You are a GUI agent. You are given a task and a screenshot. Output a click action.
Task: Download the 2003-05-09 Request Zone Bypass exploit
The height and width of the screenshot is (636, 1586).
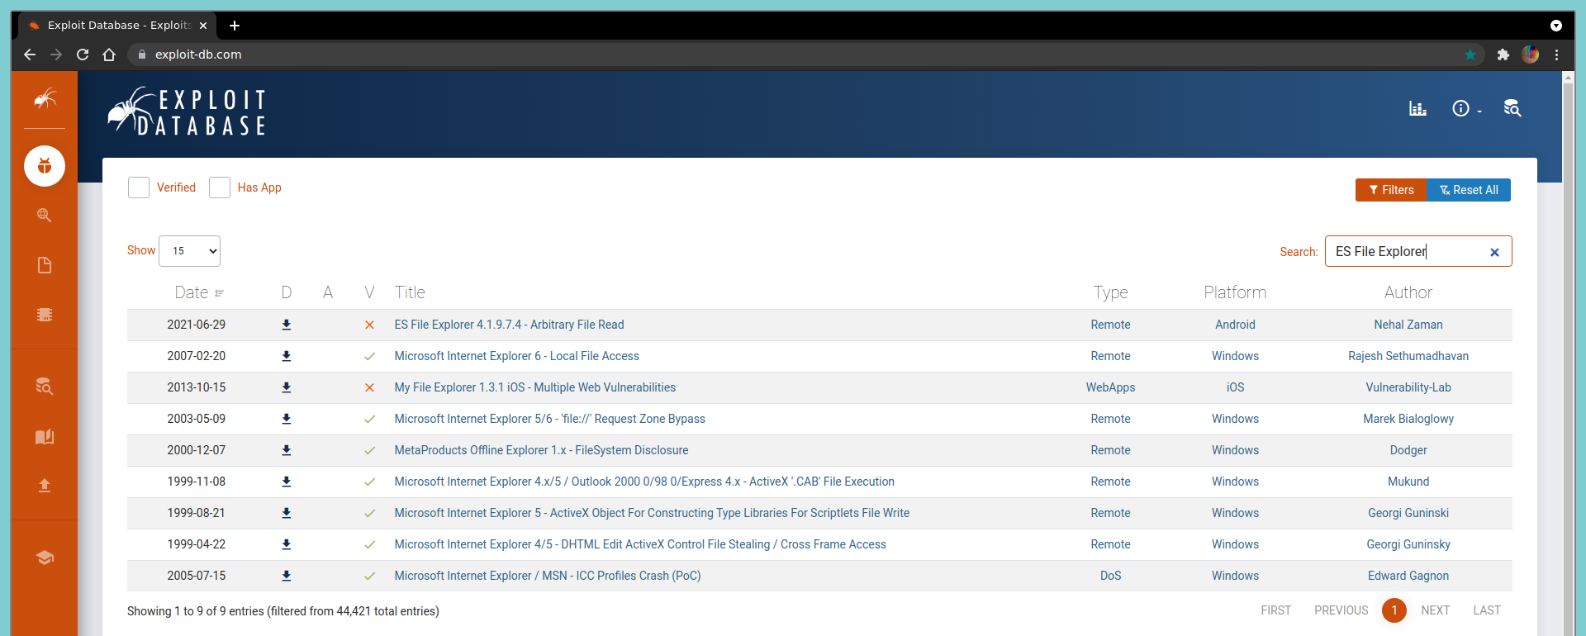[287, 419]
